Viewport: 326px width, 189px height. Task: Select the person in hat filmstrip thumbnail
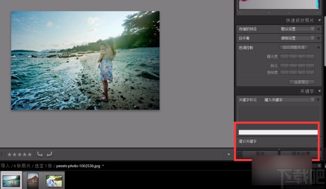[x=54, y=181]
